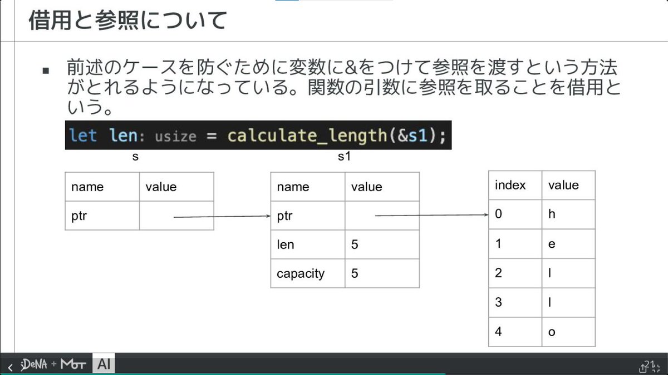Click the DeNA + MoT logo
Viewport: 668px width, 375px height.
click(55, 364)
